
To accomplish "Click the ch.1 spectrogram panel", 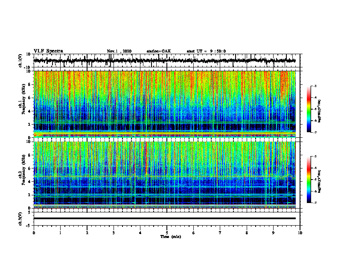I will click(164, 104).
